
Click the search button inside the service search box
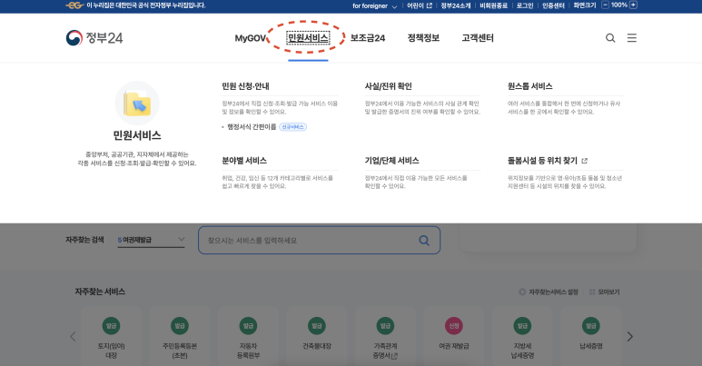point(424,241)
